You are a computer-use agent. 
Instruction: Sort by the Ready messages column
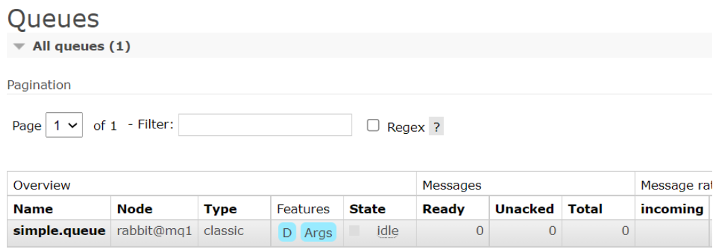(x=443, y=209)
